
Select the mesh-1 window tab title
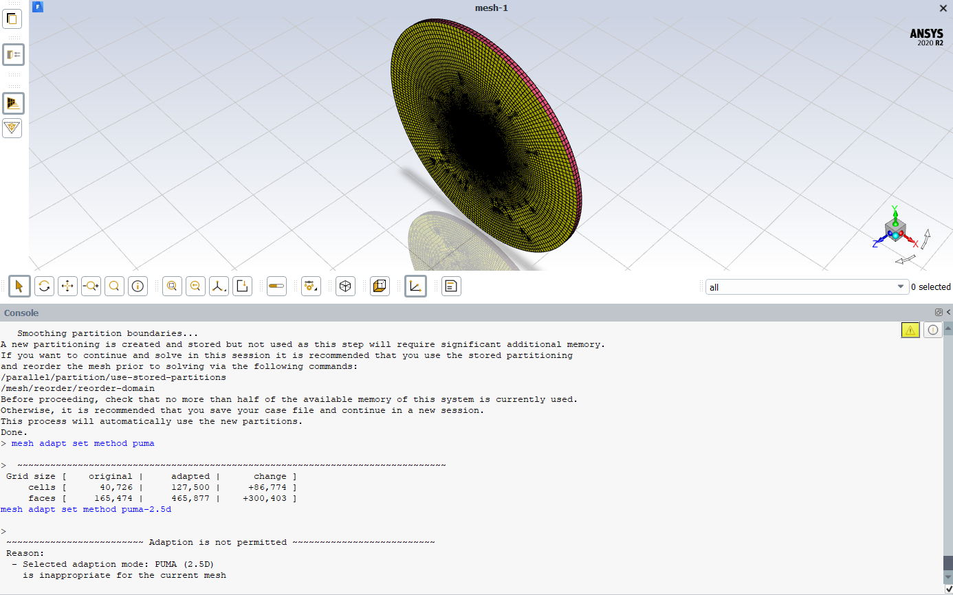492,8
